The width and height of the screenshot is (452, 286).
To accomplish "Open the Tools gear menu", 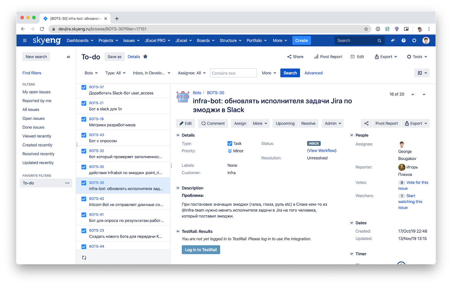I will (417, 57).
